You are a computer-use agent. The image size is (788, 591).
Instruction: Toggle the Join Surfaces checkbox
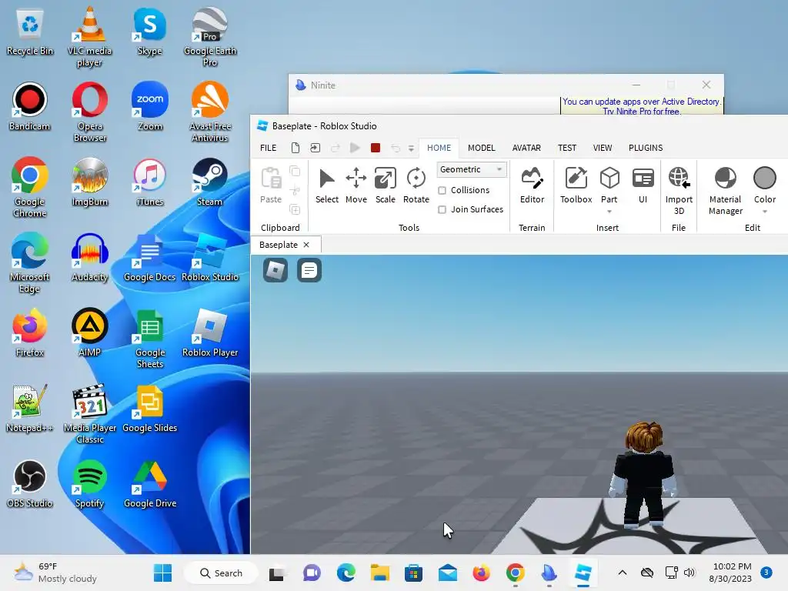pos(442,209)
